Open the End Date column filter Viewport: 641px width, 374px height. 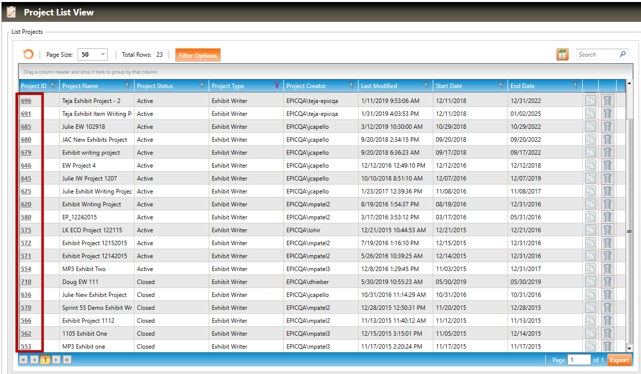576,86
